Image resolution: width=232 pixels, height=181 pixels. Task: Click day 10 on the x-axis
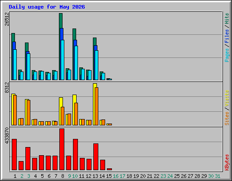click(x=75, y=176)
